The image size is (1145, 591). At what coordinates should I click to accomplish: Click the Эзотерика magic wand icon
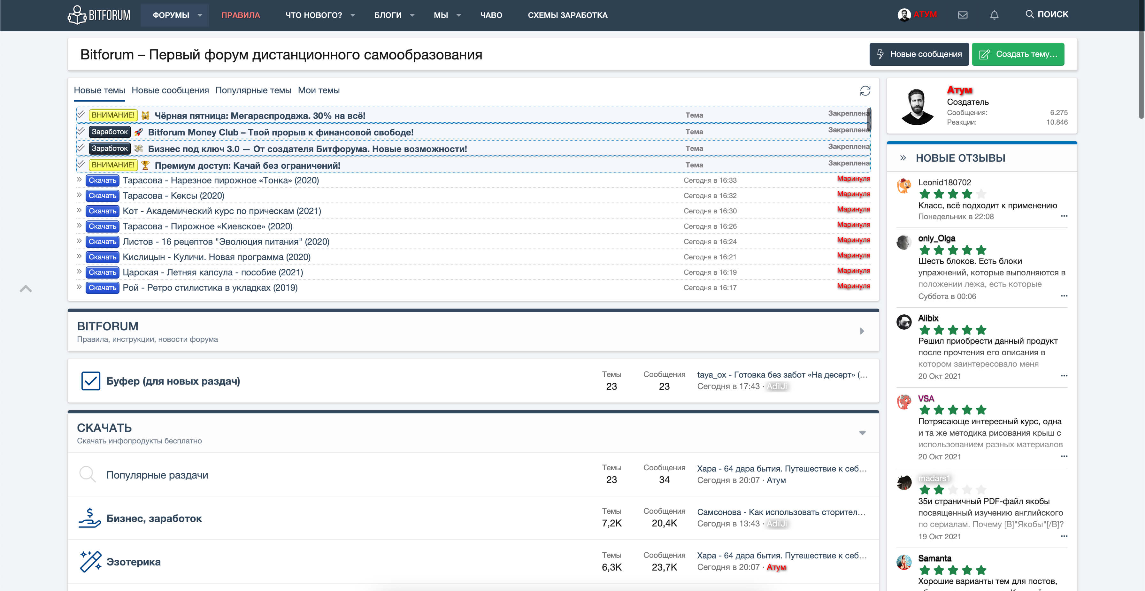tap(91, 561)
